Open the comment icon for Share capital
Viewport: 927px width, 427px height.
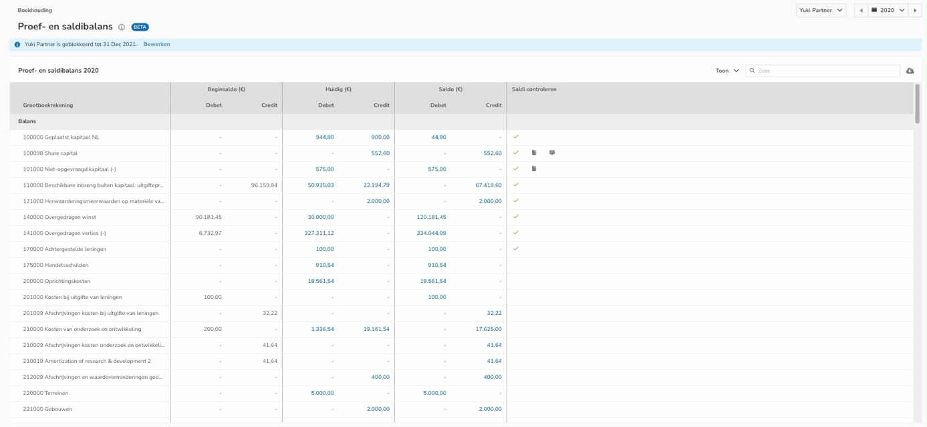click(x=552, y=153)
